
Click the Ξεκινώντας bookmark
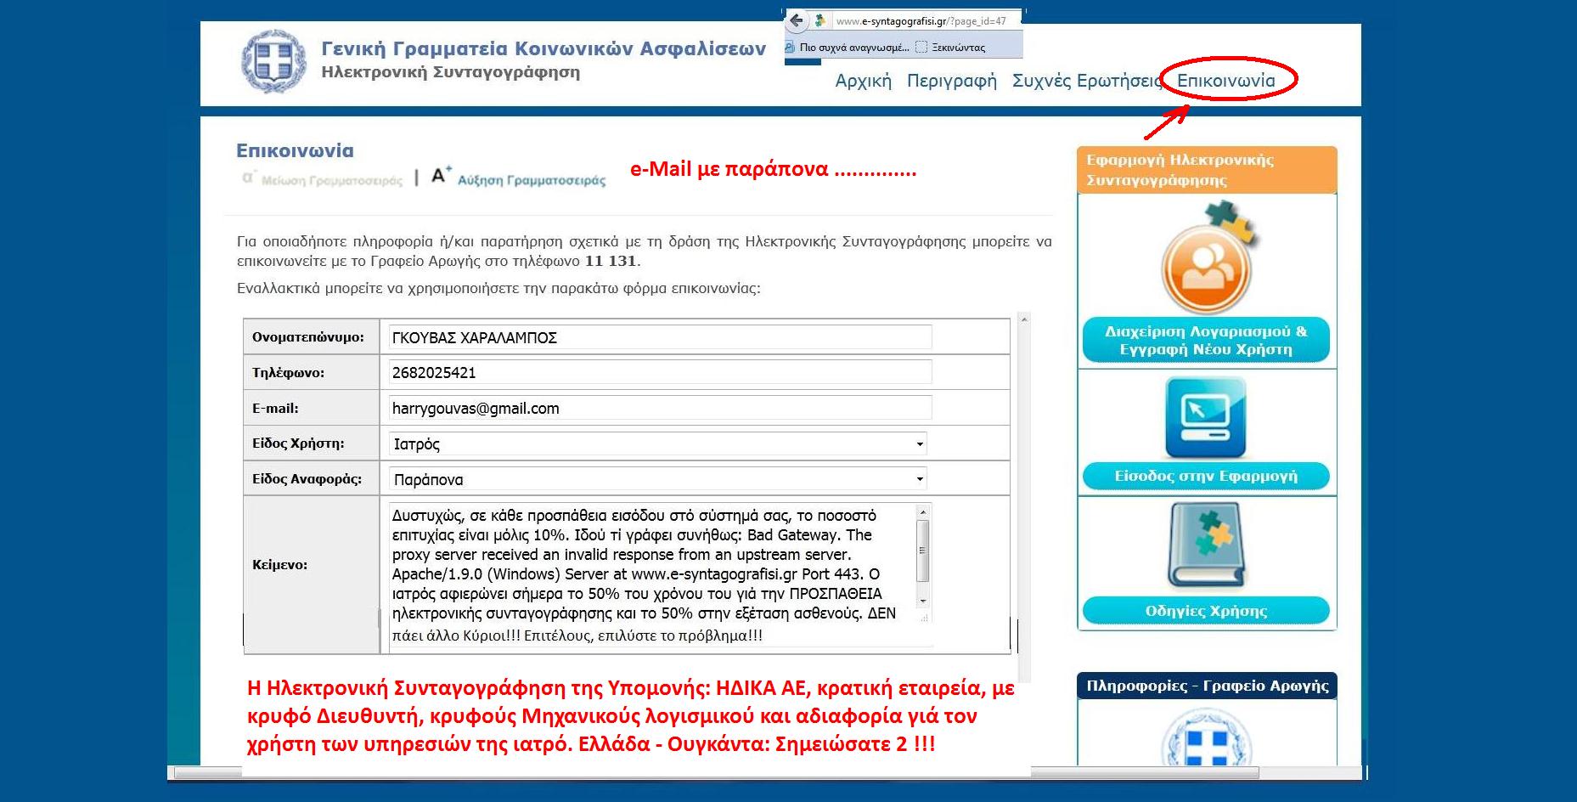coord(950,48)
